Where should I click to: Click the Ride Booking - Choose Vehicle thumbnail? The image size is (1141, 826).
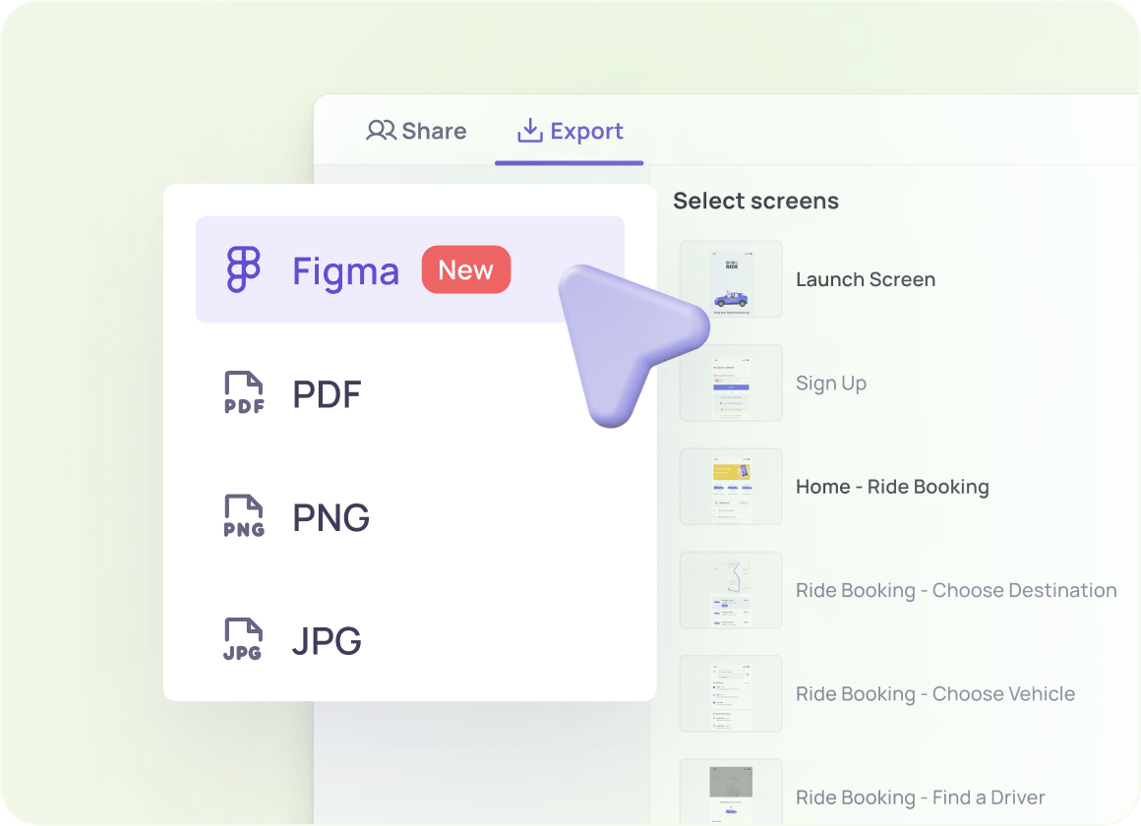click(731, 693)
